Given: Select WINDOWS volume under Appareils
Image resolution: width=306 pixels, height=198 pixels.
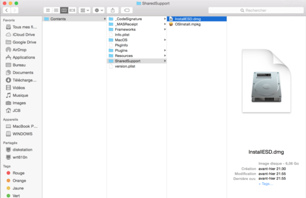Looking at the screenshot, I should (x=21, y=134).
